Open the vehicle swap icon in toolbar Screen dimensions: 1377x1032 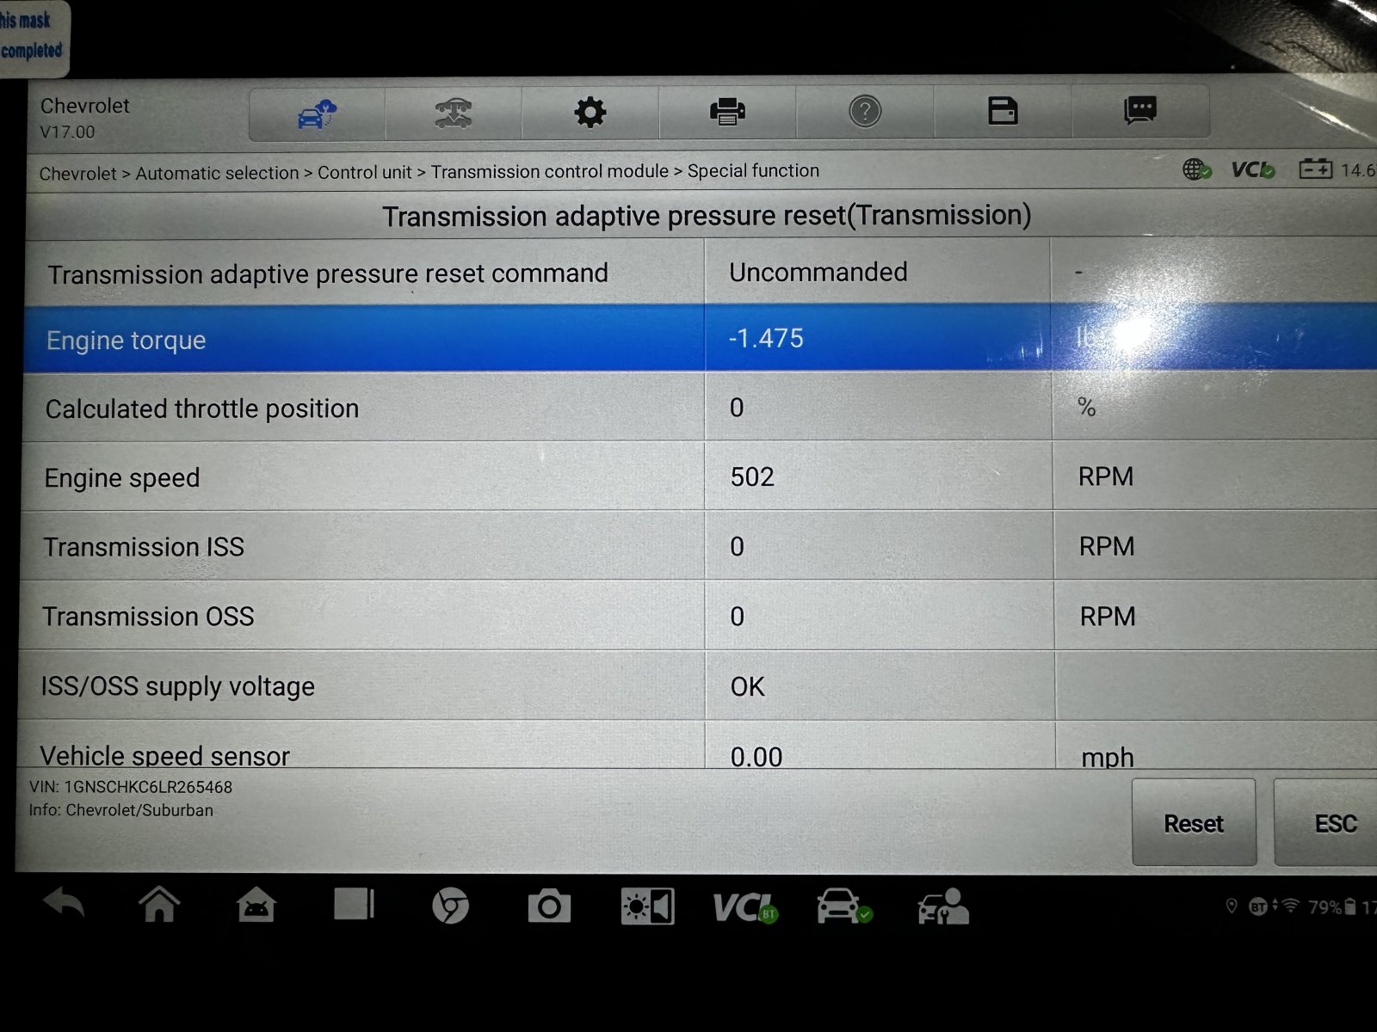pyautogui.click(x=453, y=113)
